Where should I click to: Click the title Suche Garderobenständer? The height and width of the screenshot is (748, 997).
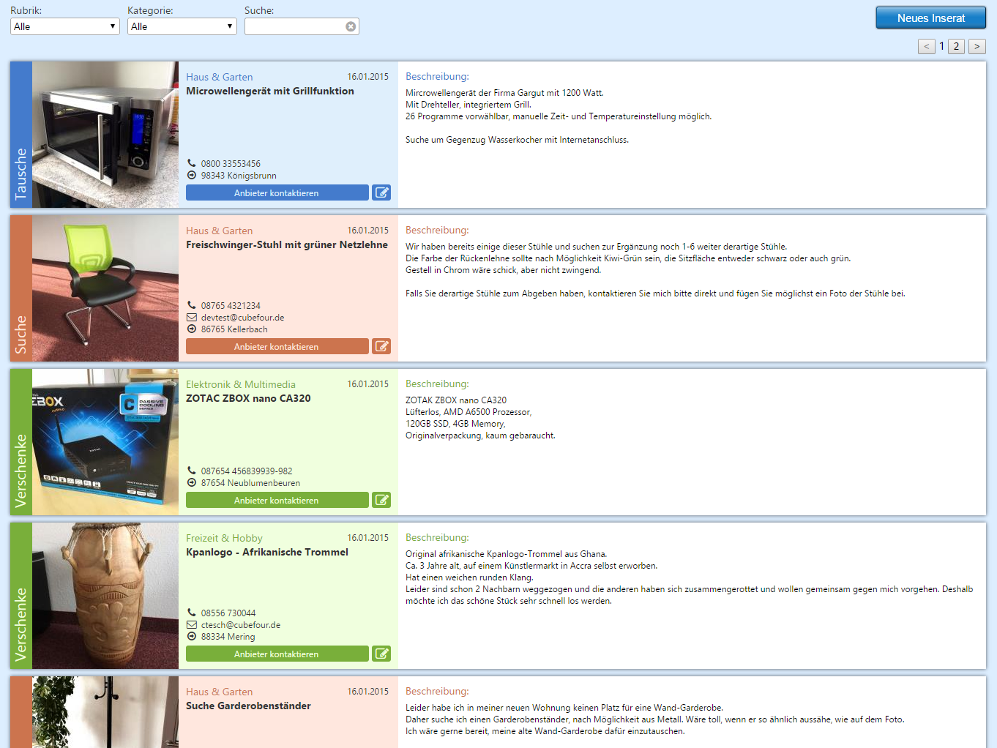click(248, 706)
